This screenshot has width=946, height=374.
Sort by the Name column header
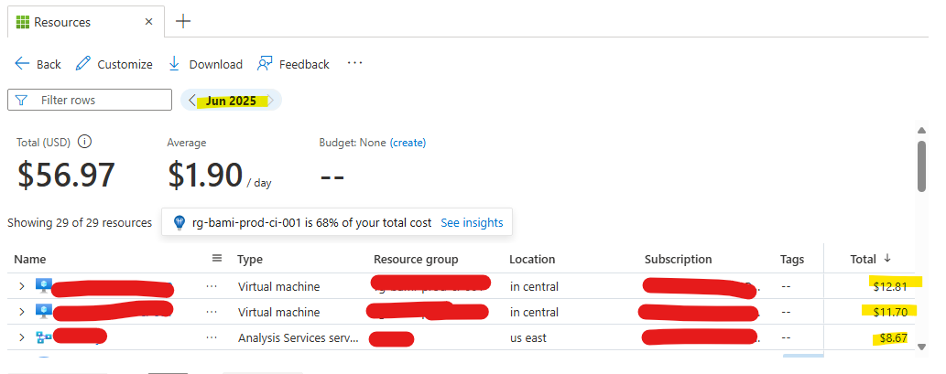[x=30, y=260]
